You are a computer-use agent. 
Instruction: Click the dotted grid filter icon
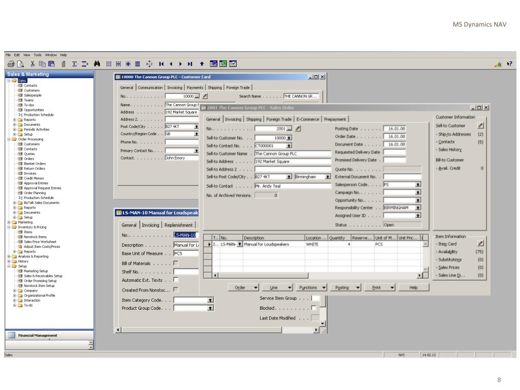coord(109,64)
